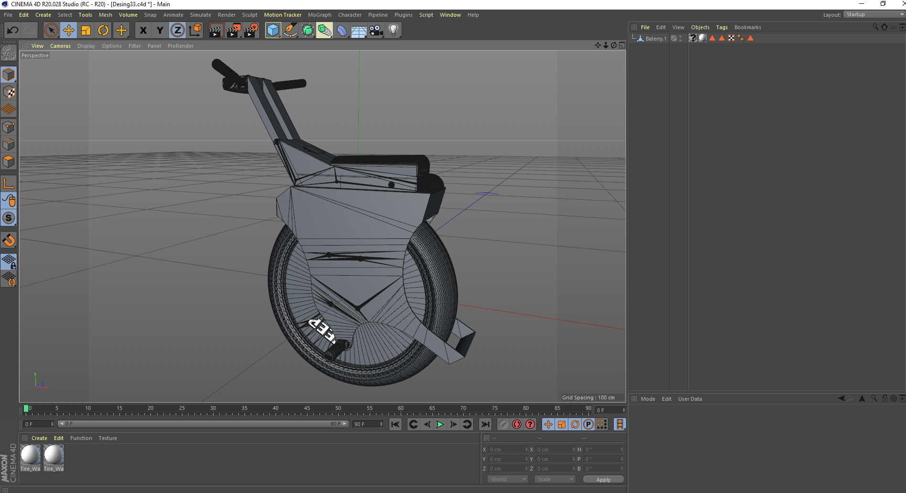This screenshot has height=493, width=906.
Task: Toggle Baterry.1 visibility dots
Action: pos(681,39)
